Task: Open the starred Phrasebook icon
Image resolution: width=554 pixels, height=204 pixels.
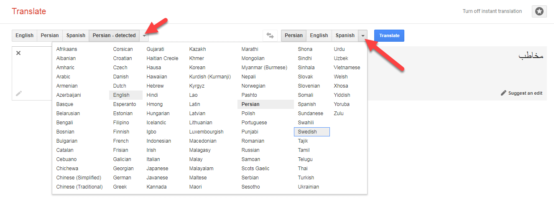Action: (539, 12)
